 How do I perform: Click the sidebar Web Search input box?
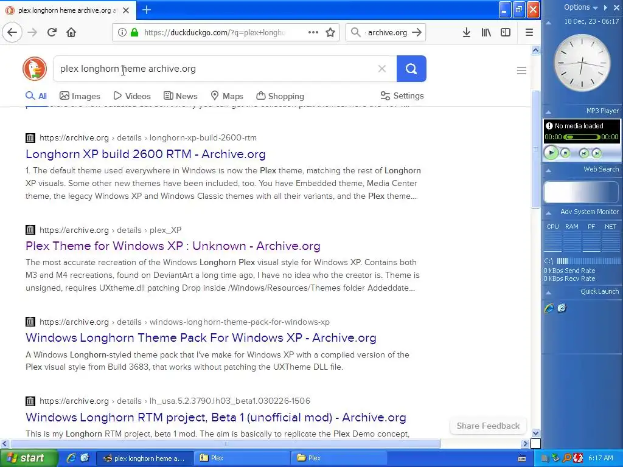[582, 192]
